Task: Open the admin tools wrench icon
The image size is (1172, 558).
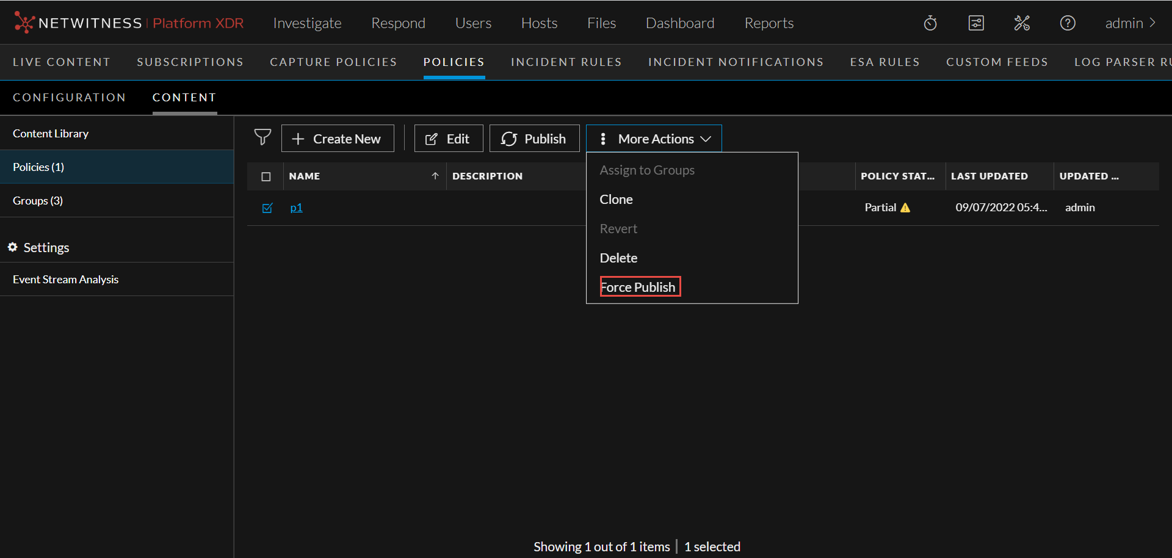Action: click(1022, 23)
